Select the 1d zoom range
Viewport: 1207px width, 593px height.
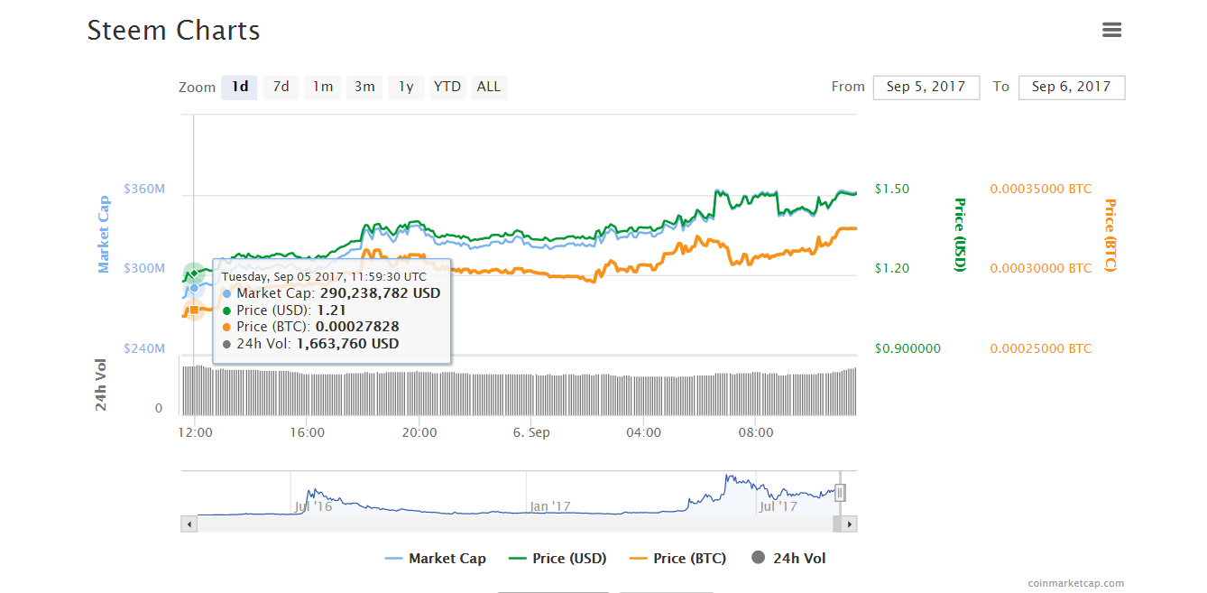240,87
